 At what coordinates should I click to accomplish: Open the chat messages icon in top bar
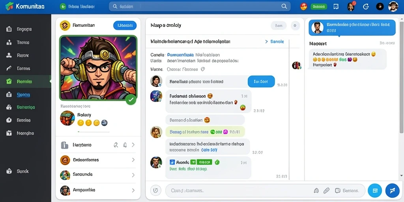pyautogui.click(x=336, y=7)
